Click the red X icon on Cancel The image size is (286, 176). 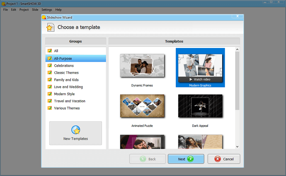[x=218, y=159]
